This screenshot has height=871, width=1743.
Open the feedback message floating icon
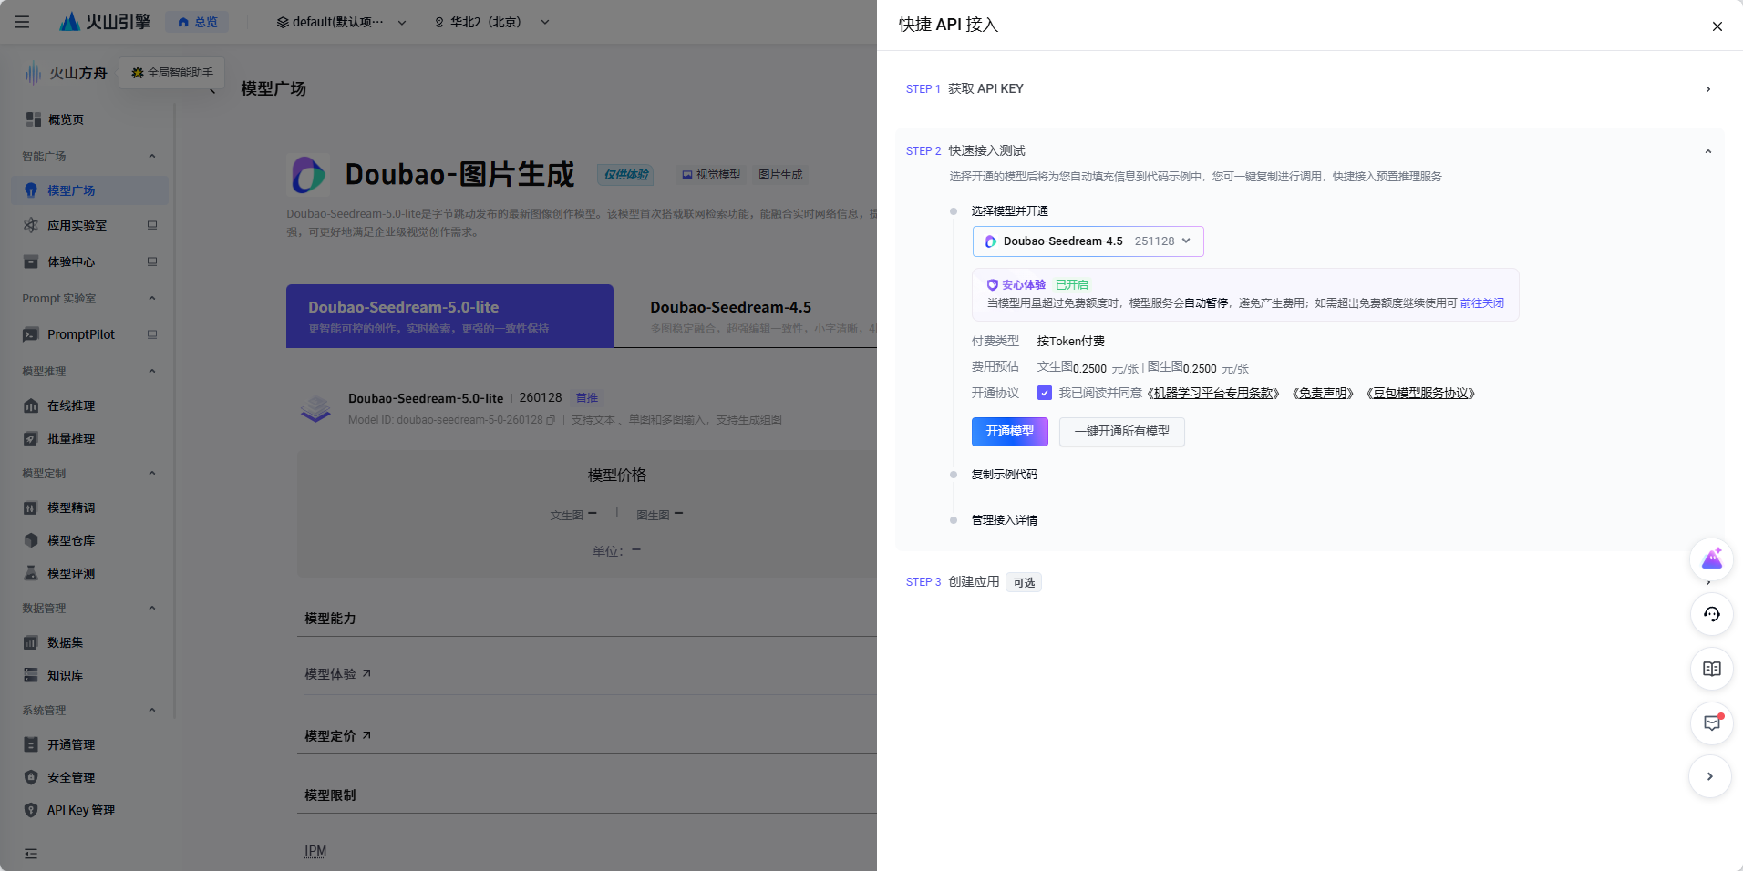point(1711,723)
